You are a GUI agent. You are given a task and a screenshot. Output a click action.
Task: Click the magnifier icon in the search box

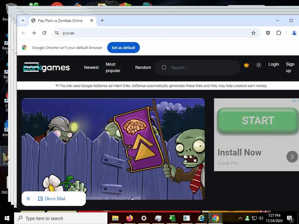pos(164,67)
